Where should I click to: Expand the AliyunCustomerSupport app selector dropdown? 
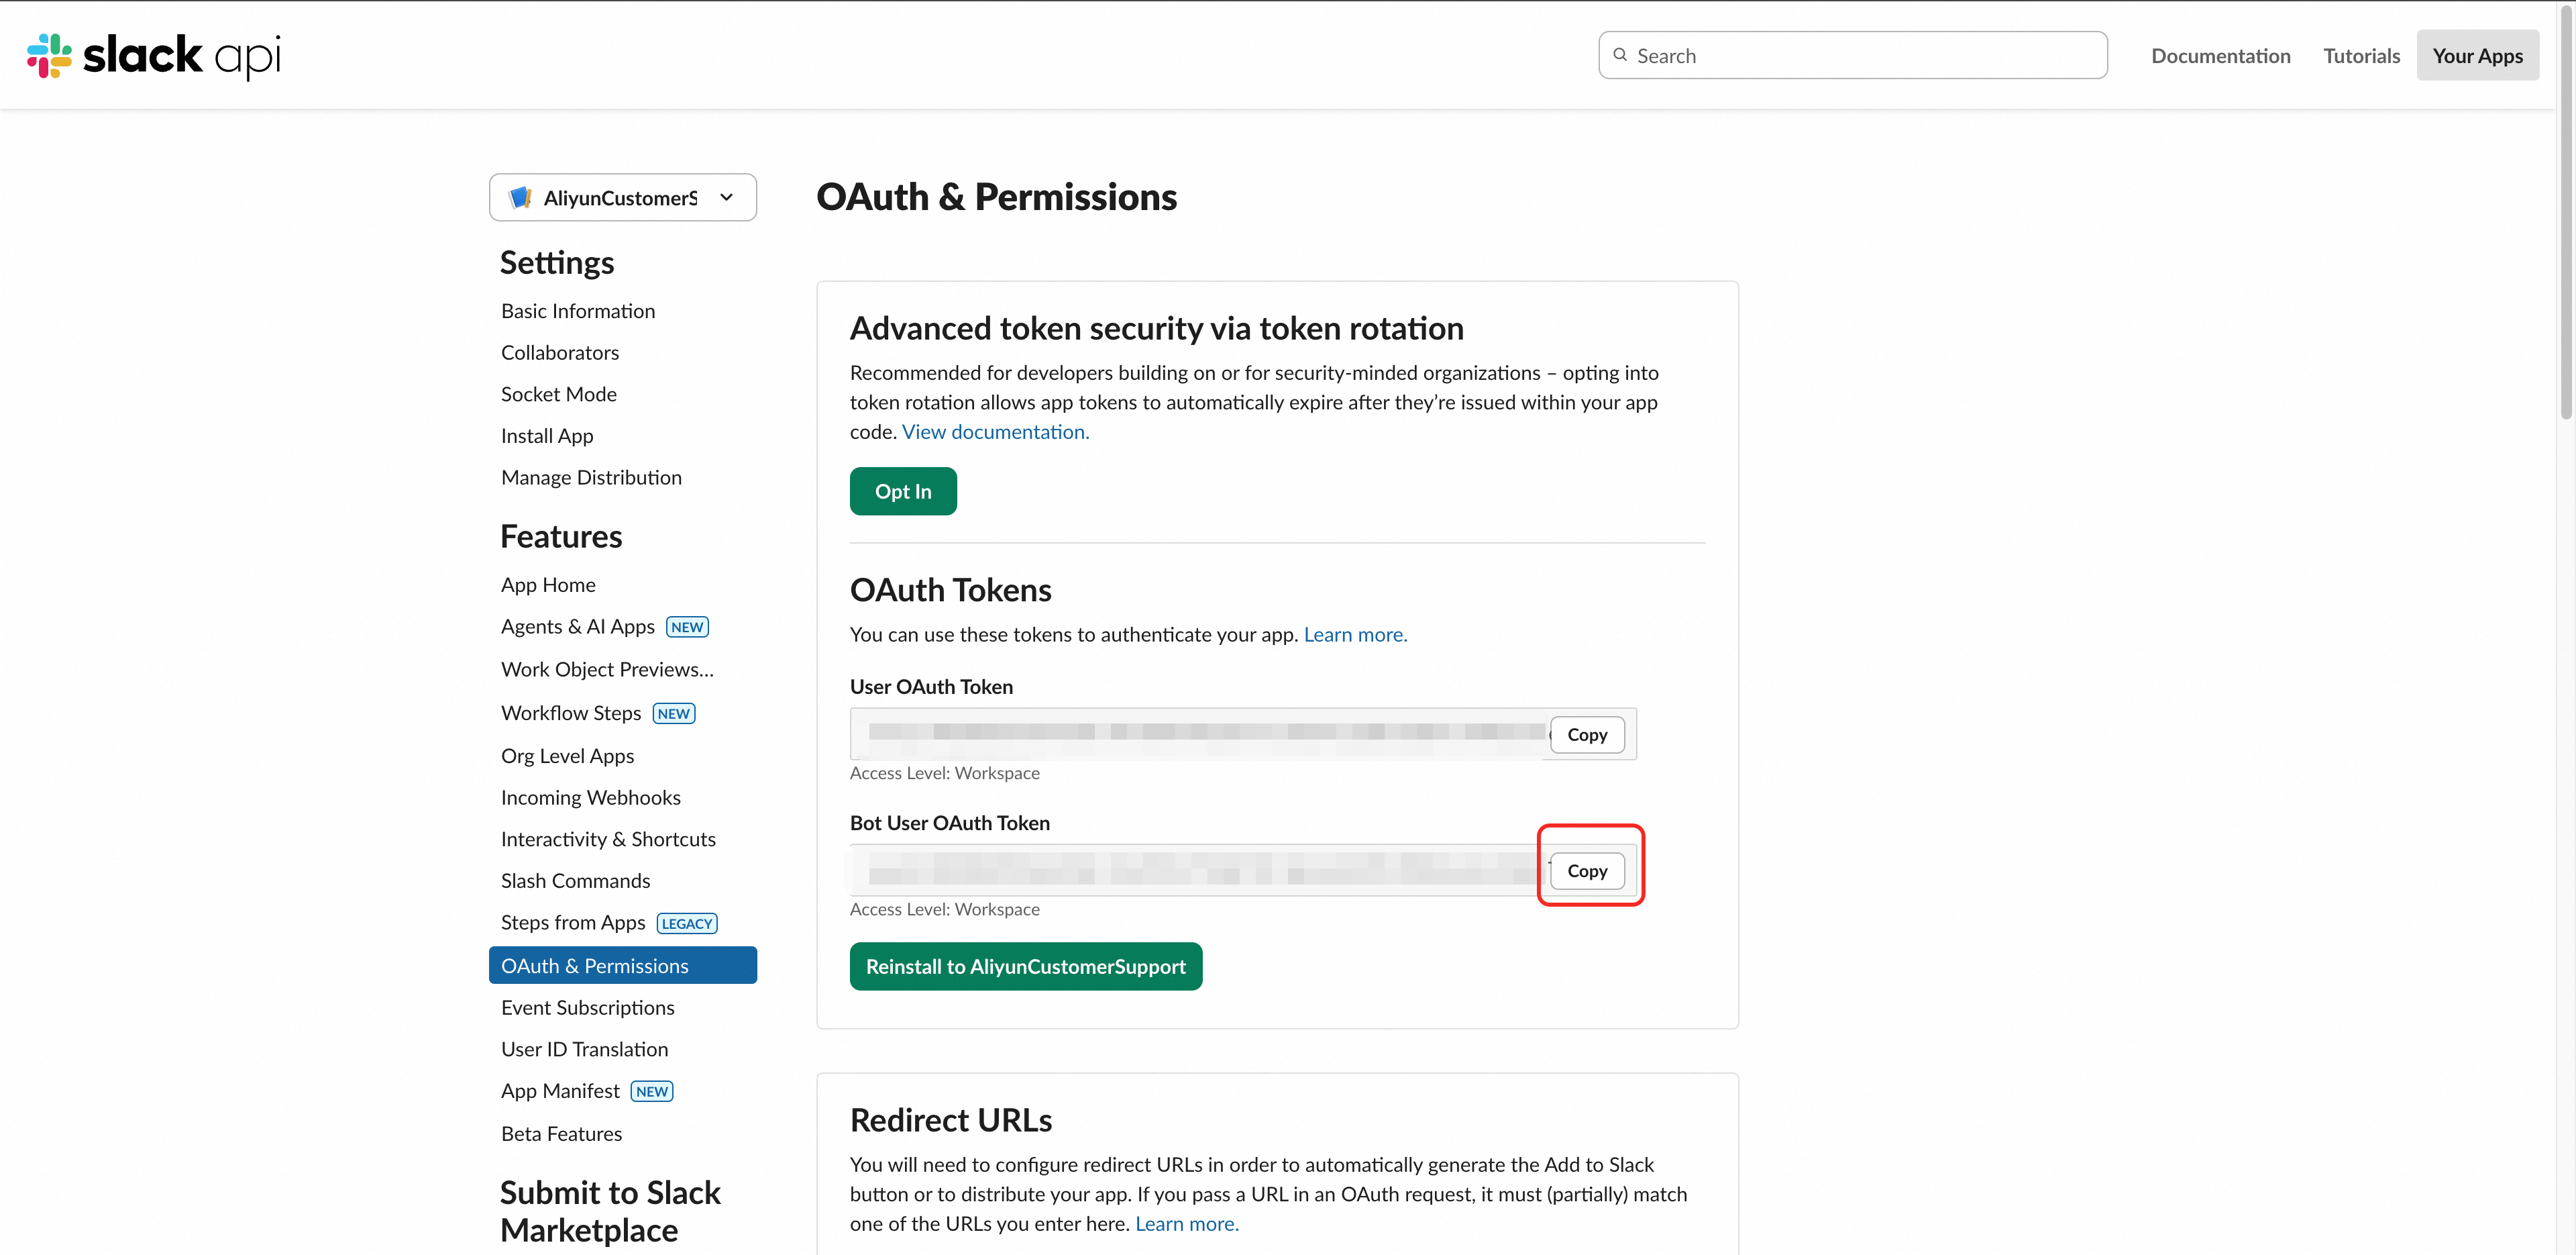(x=622, y=197)
